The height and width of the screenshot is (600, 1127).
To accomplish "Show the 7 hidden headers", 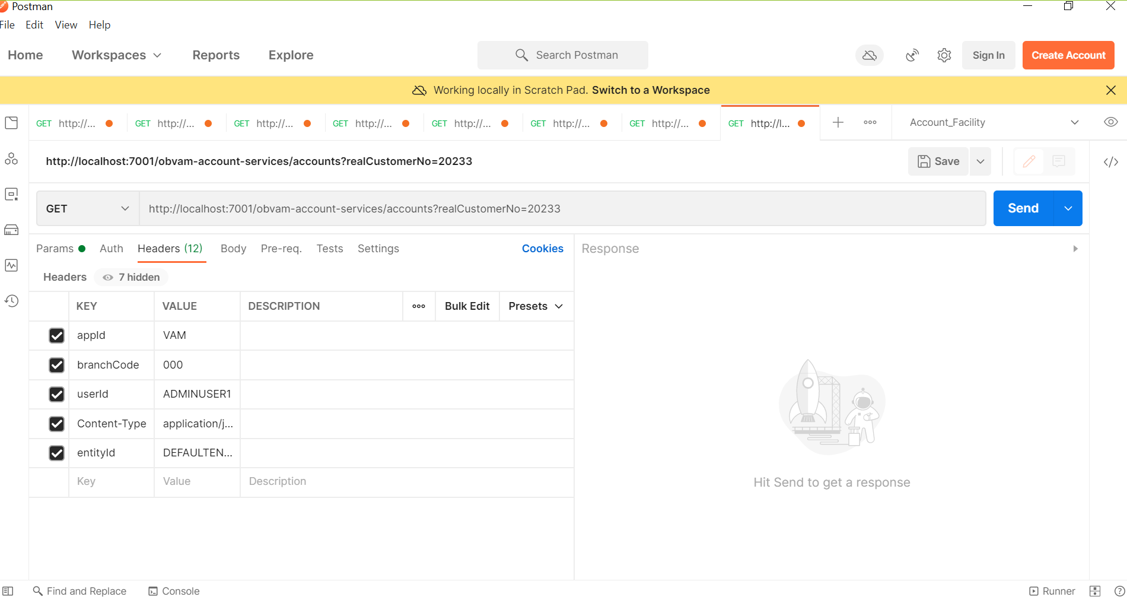I will pyautogui.click(x=131, y=277).
